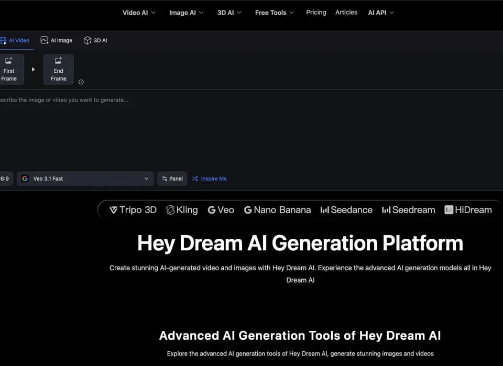The height and width of the screenshot is (366, 503).
Task: Select Seedream in the model strip
Action: pos(408,210)
